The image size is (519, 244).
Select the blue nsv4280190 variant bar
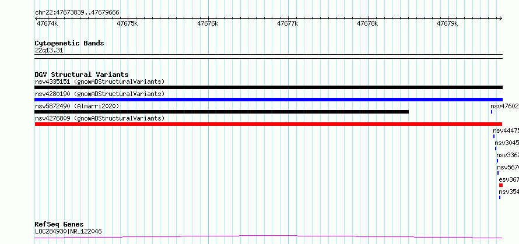[268, 100]
